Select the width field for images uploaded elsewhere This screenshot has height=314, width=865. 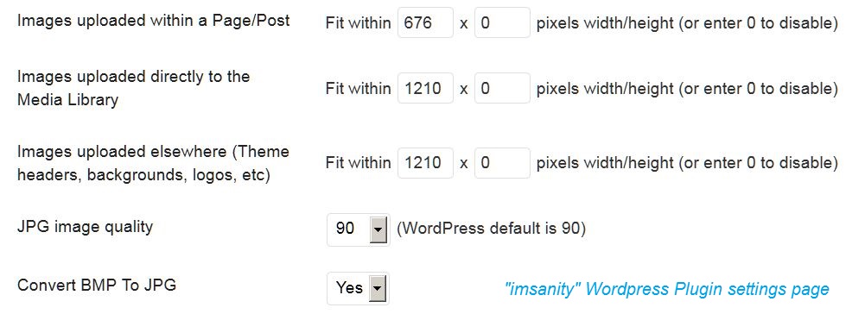coord(425,163)
